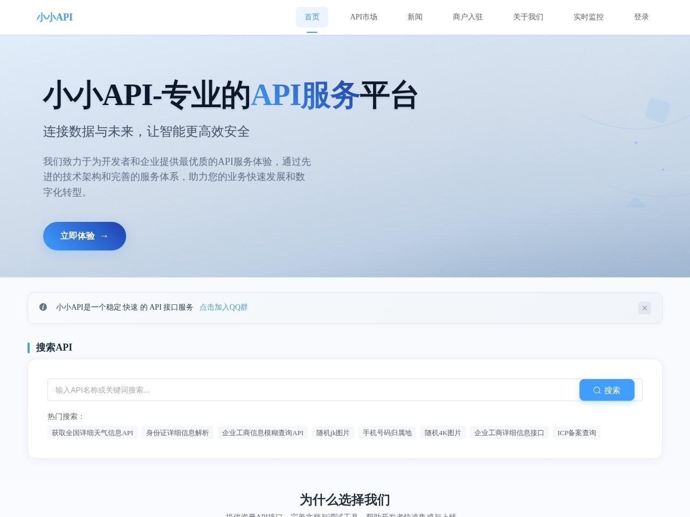Select hot tag 身份证详细信息解析
This screenshot has width=690, height=517.
pyautogui.click(x=177, y=433)
